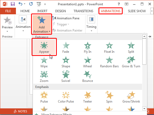Pick the Float In entrance effect

(109, 47)
